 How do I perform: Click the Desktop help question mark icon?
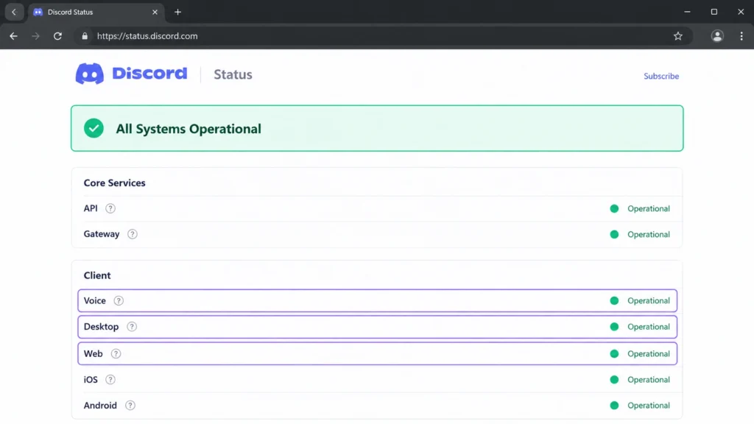coord(131,326)
